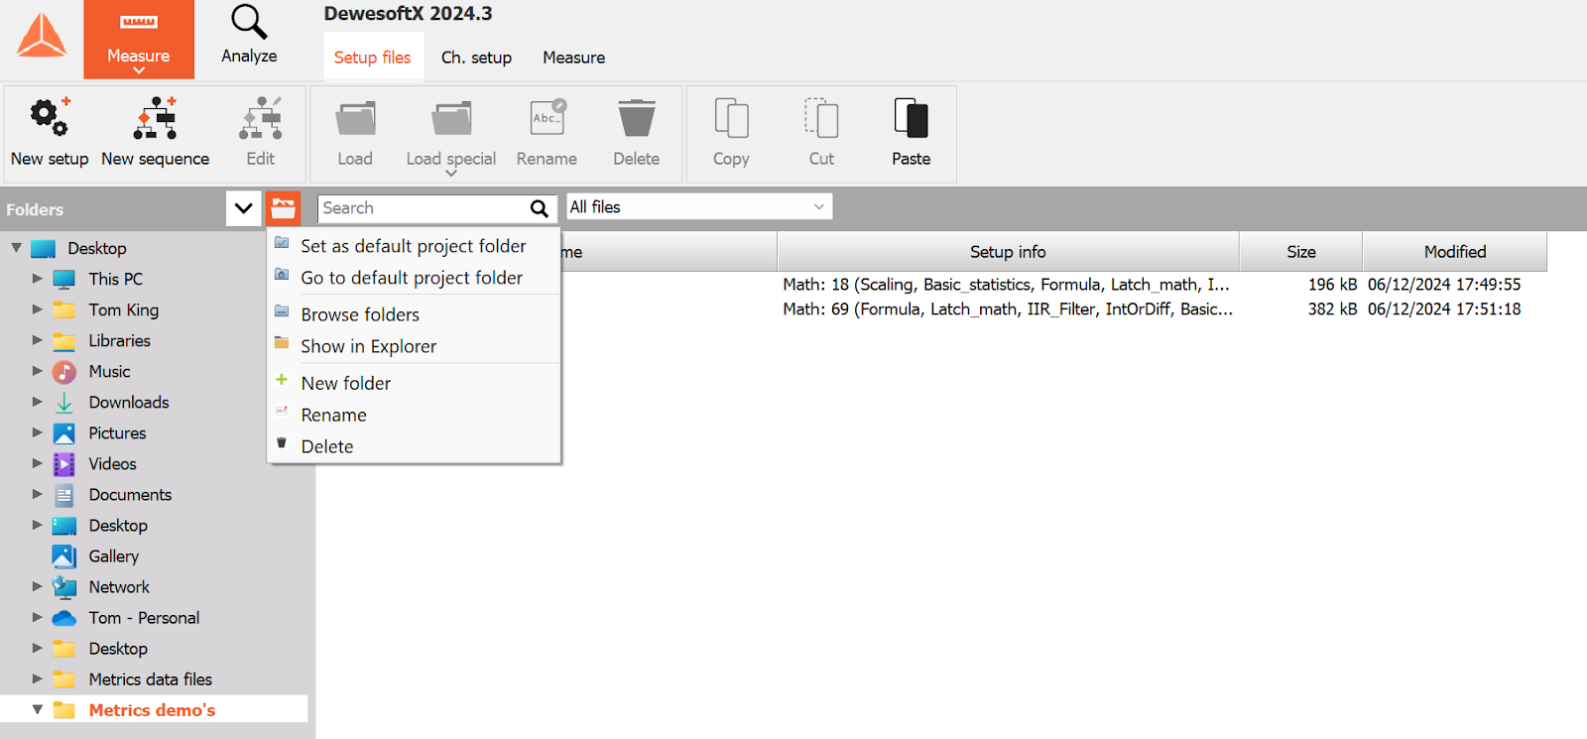Sort by the Setup info column
The width and height of the screenshot is (1587, 739).
click(x=1008, y=252)
